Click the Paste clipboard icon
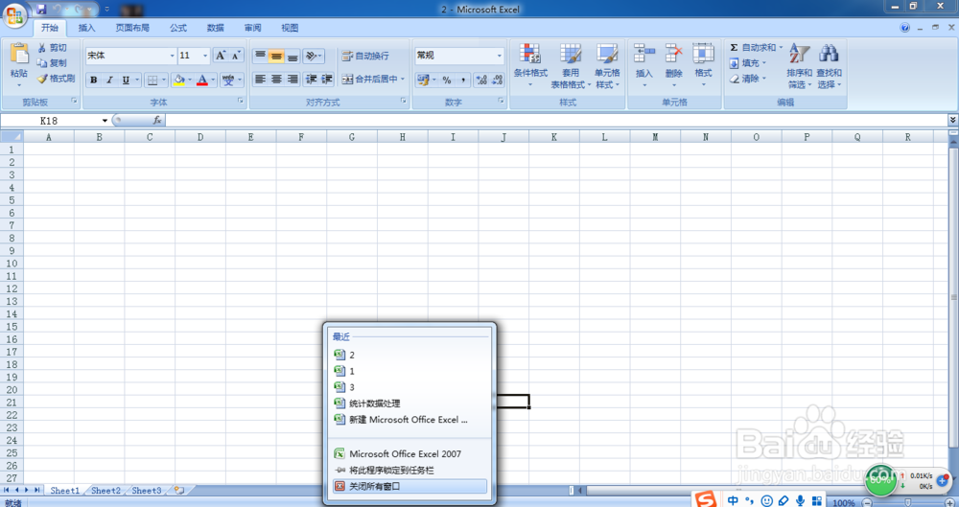Viewport: 959px width, 507px height. 19,55
